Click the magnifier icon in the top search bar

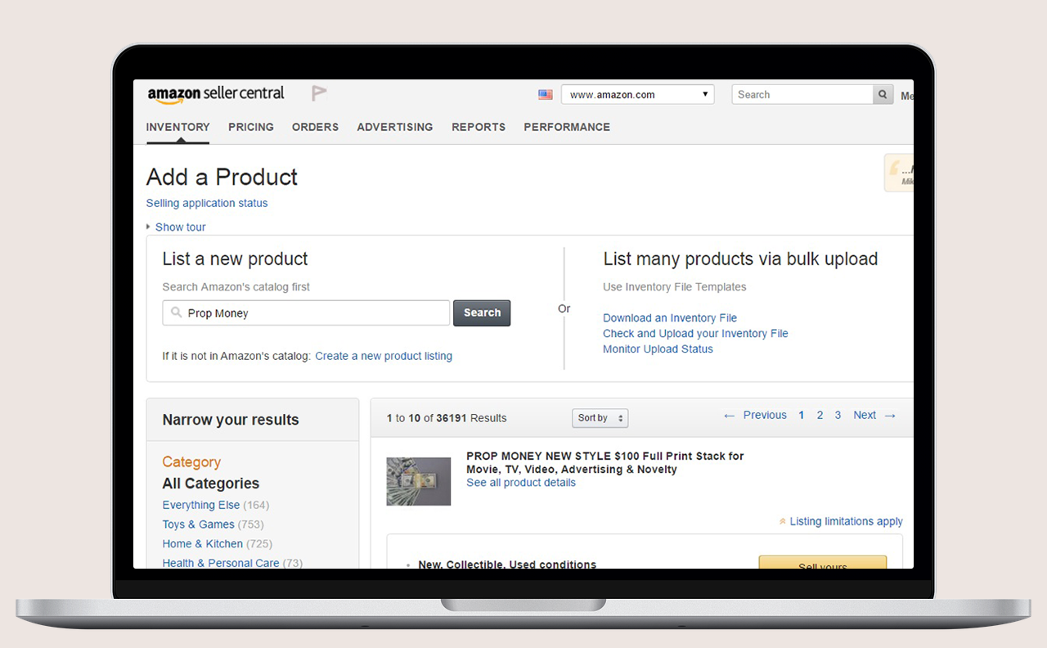pyautogui.click(x=882, y=94)
